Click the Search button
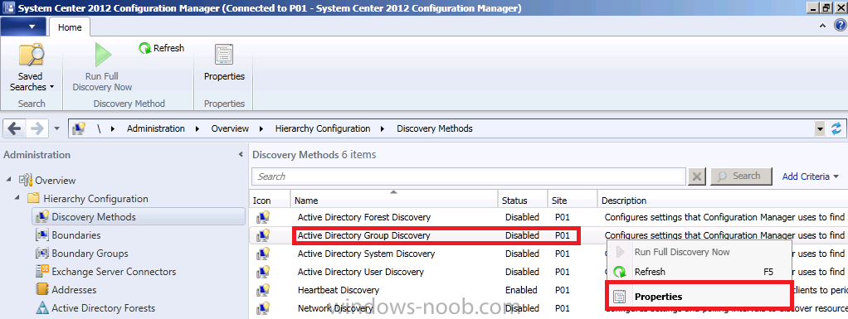This screenshot has width=848, height=319. tap(741, 176)
